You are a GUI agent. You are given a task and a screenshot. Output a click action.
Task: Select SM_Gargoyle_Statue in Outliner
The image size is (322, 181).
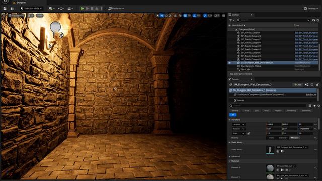[x=251, y=66]
